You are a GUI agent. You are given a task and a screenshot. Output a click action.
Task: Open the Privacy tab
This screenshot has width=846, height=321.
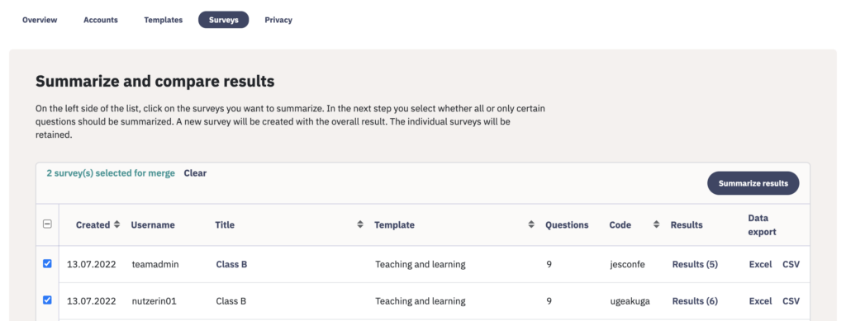tap(278, 20)
